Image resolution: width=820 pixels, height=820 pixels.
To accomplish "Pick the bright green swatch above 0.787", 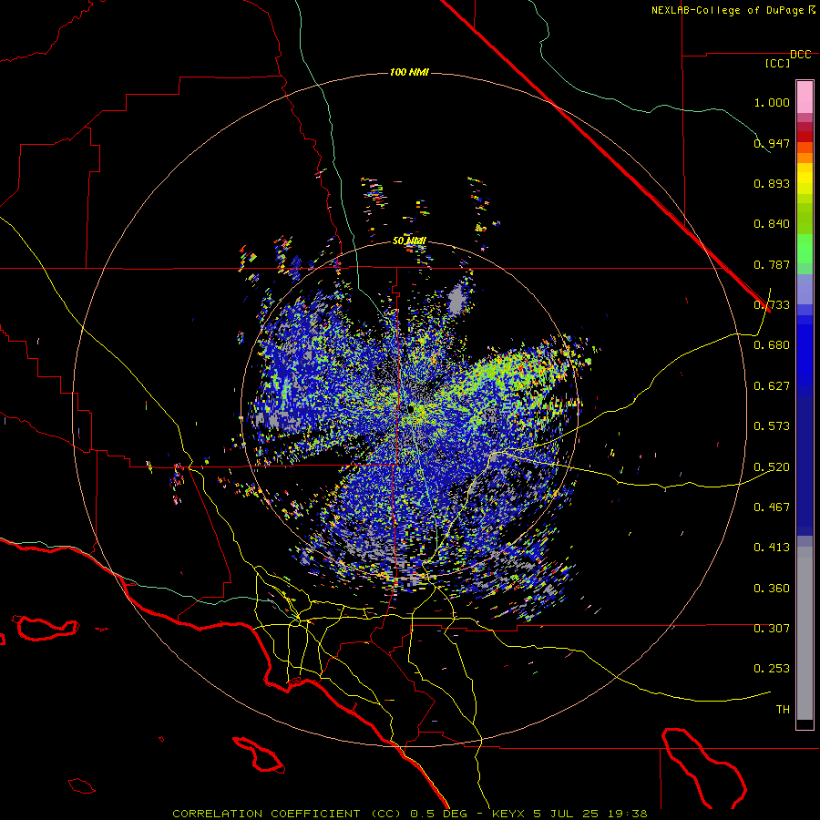I will coord(805,249).
